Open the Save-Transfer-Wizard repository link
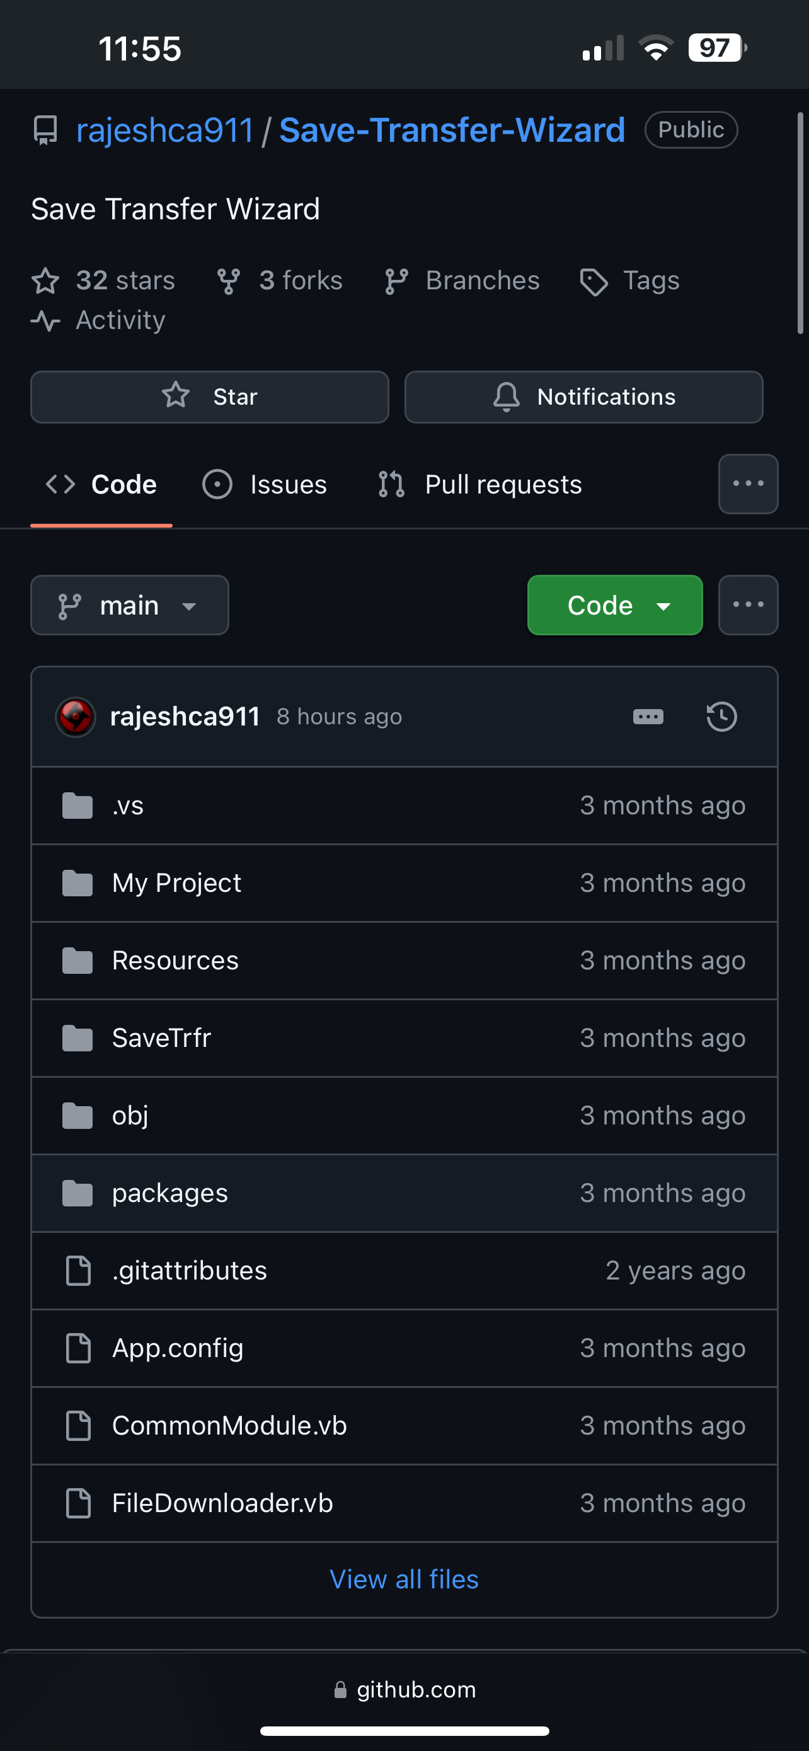809x1751 pixels. point(452,130)
